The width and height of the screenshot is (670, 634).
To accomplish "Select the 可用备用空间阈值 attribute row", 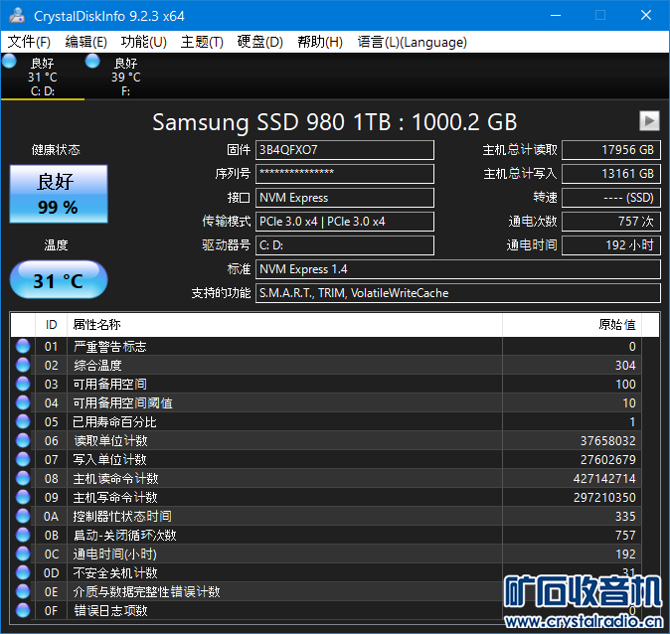I will click(x=326, y=402).
